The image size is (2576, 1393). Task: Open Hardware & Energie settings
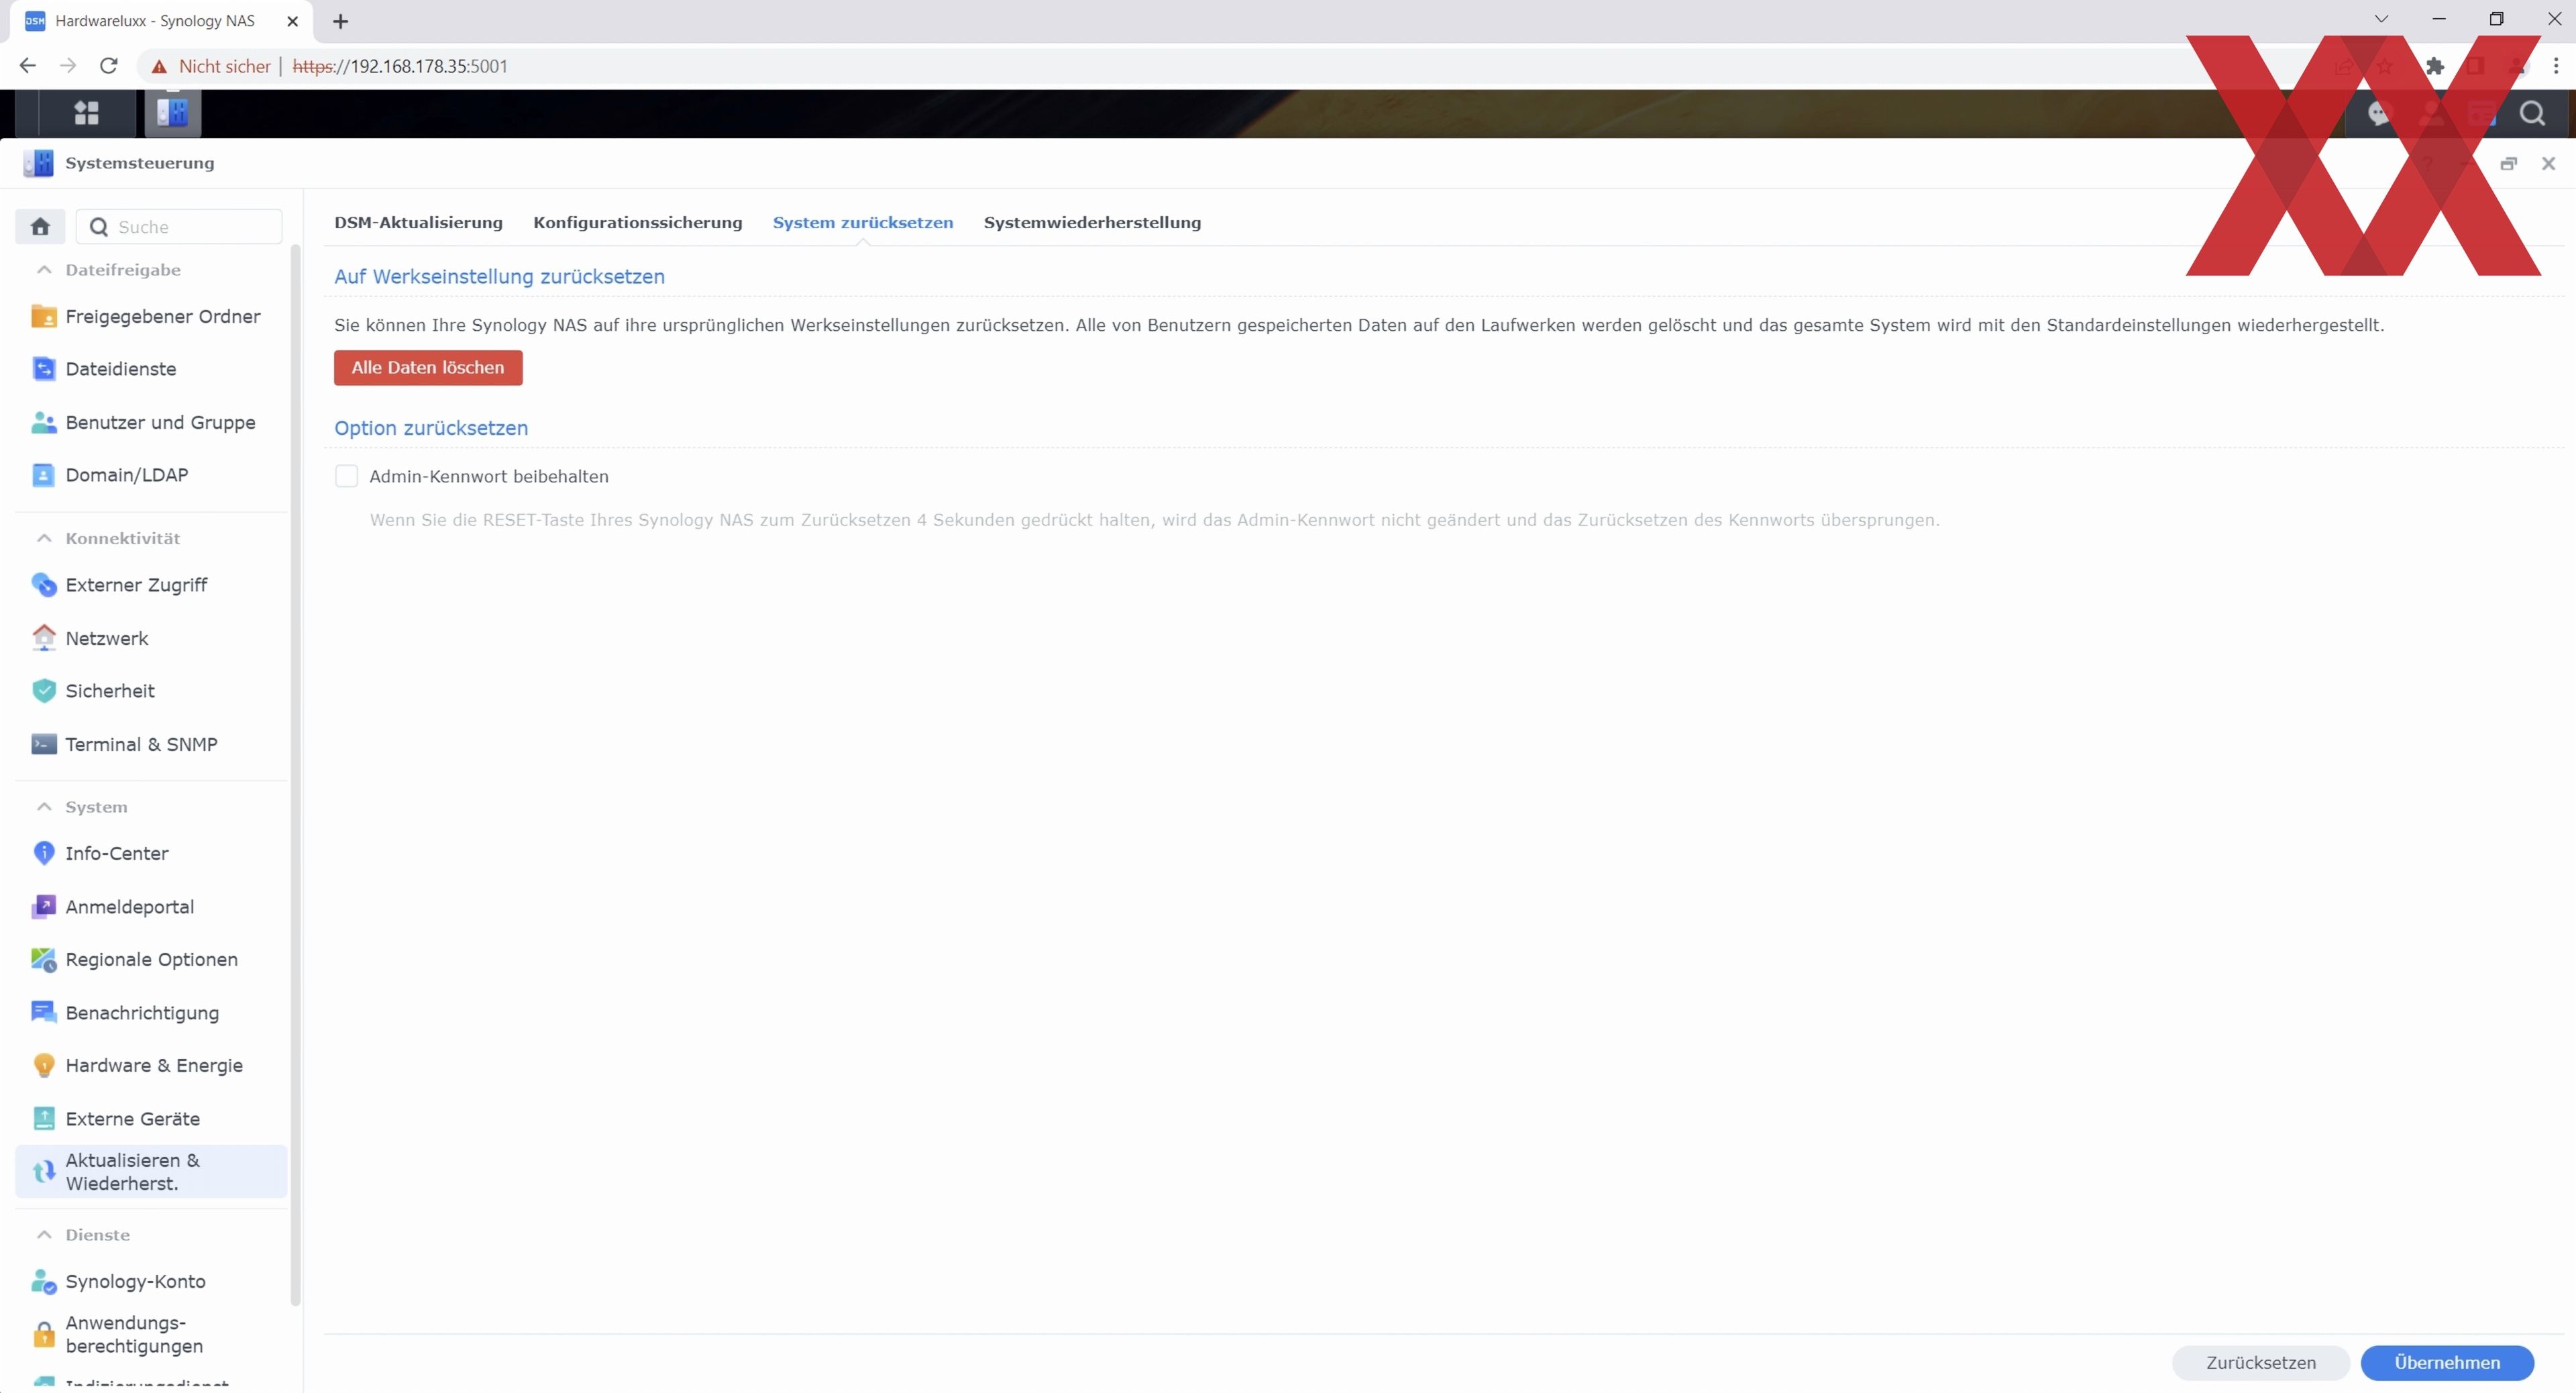coord(151,1066)
